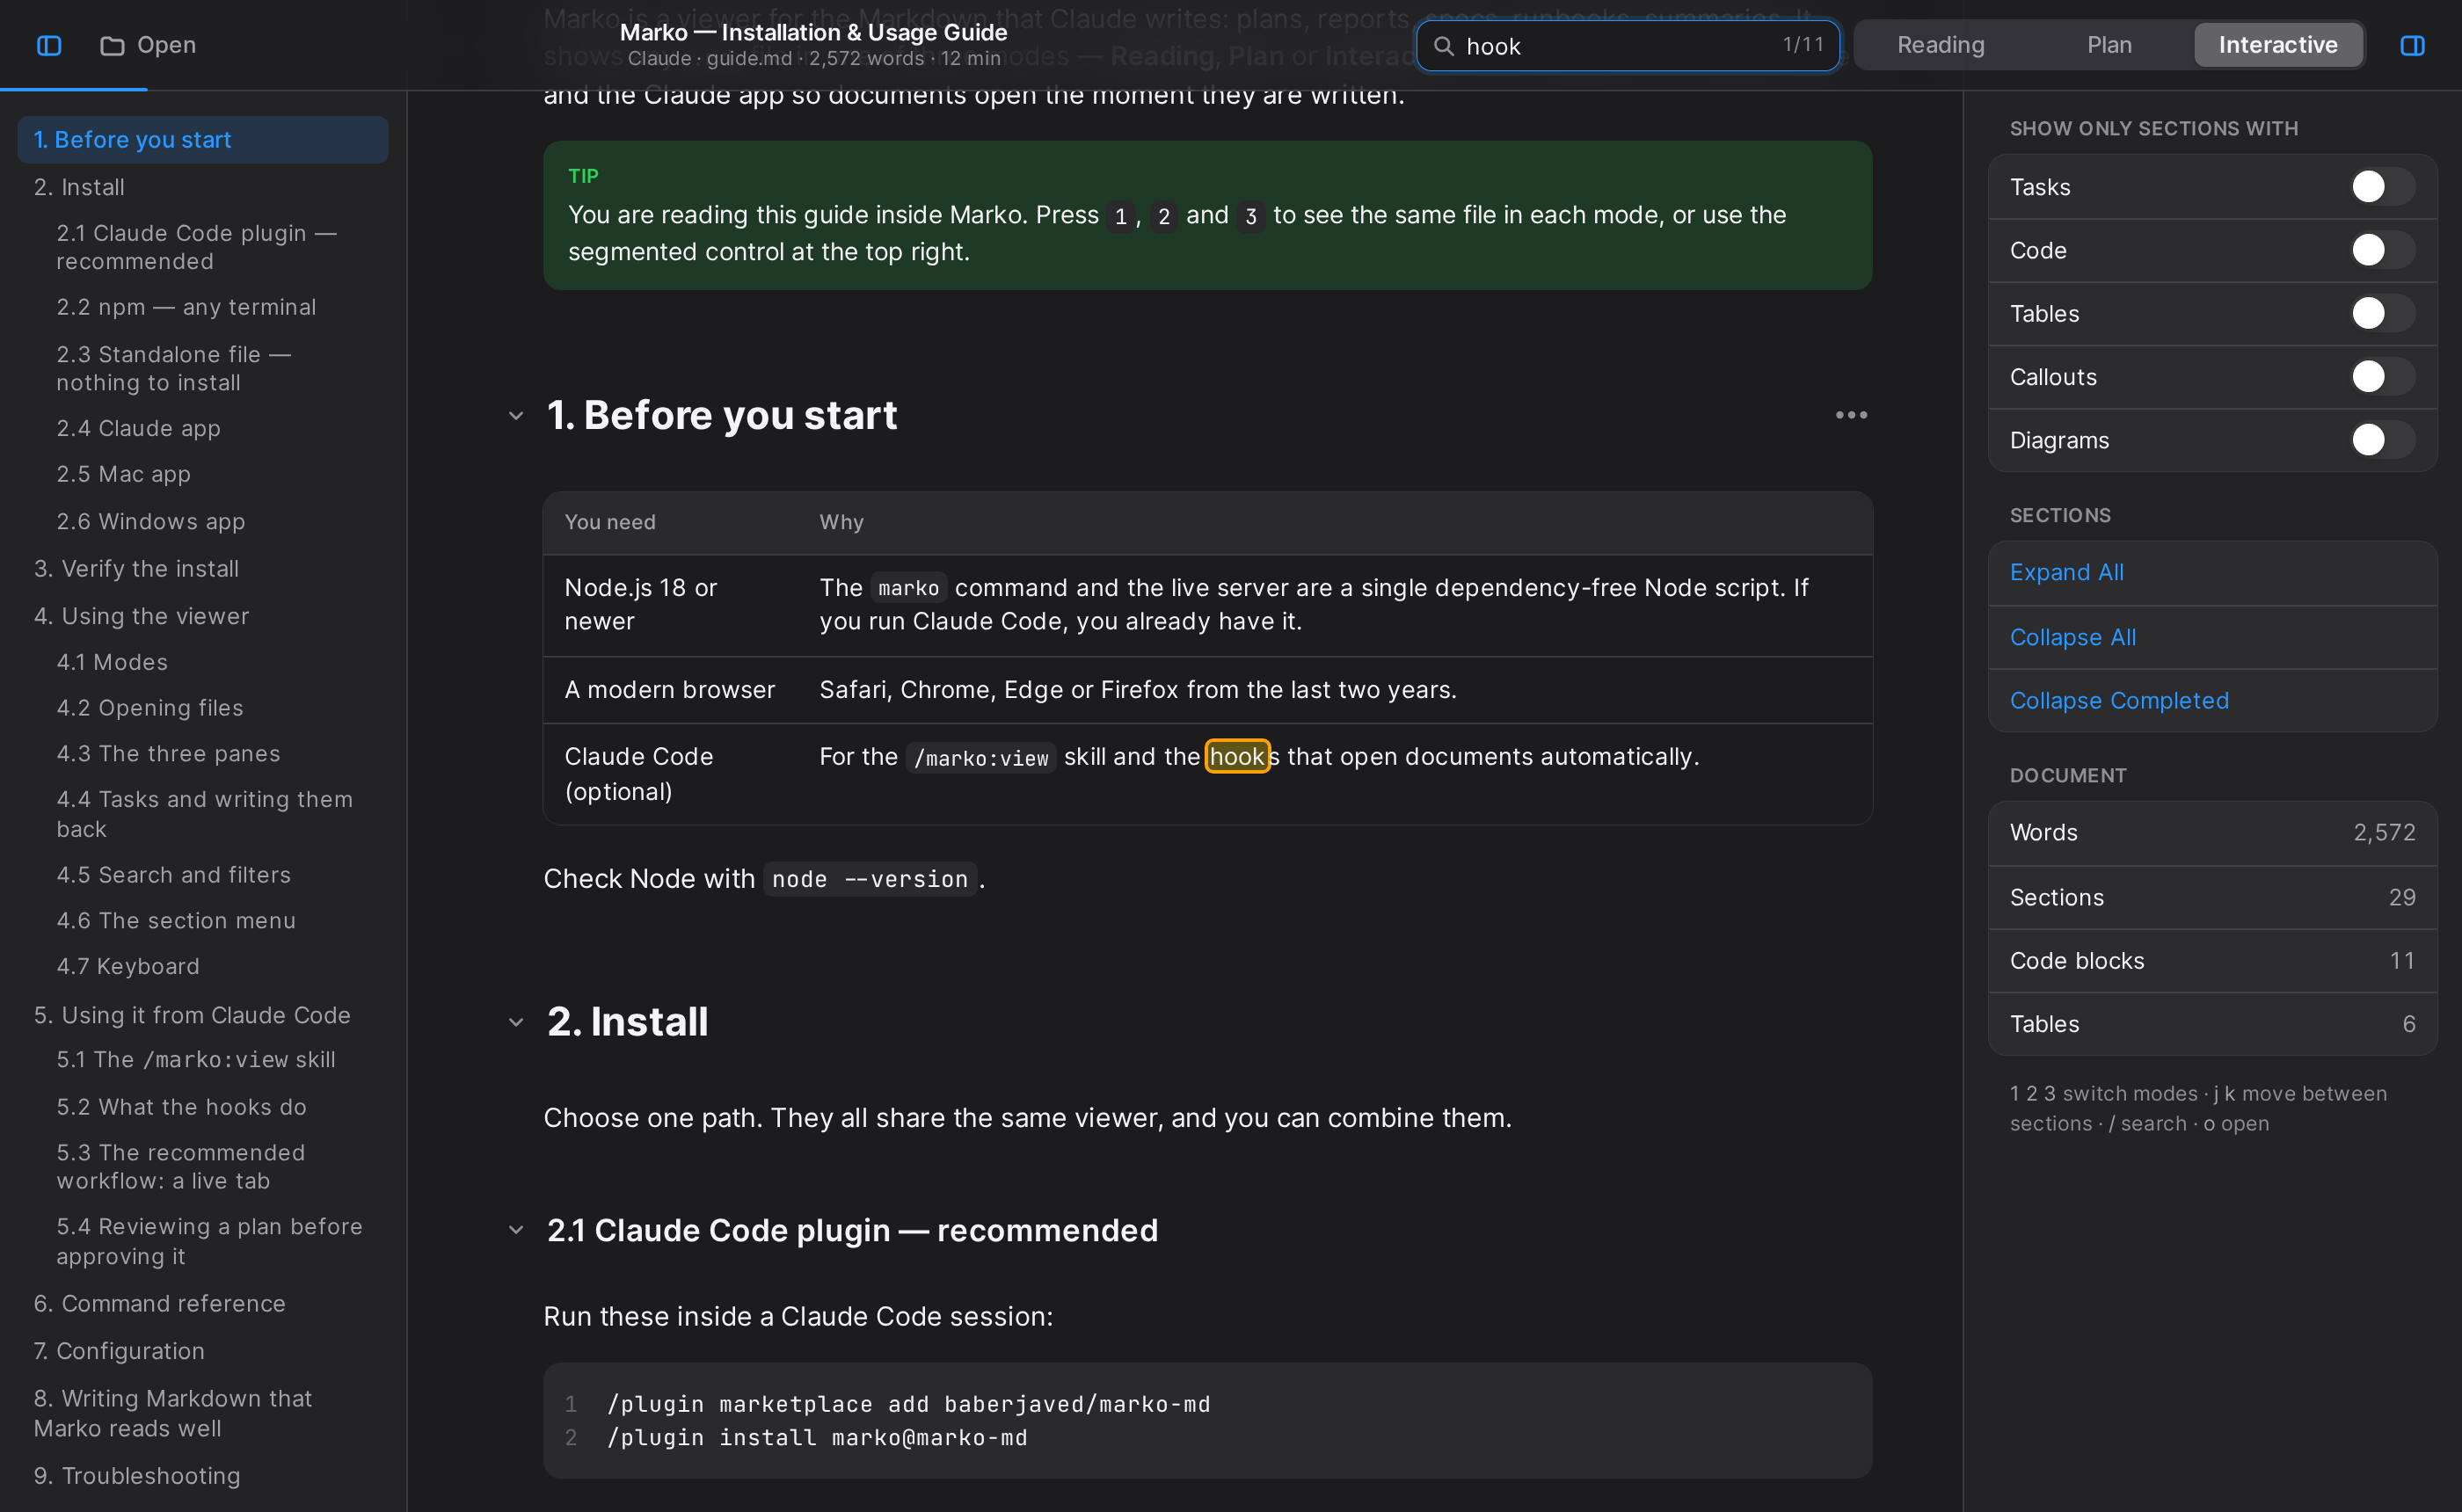Jump to '6. Command reference'
The width and height of the screenshot is (2462, 1512).
click(203, 1304)
